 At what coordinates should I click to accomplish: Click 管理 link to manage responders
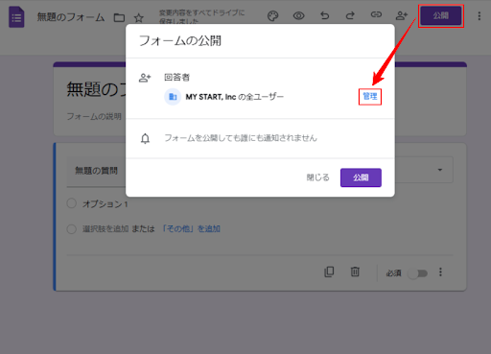(370, 96)
